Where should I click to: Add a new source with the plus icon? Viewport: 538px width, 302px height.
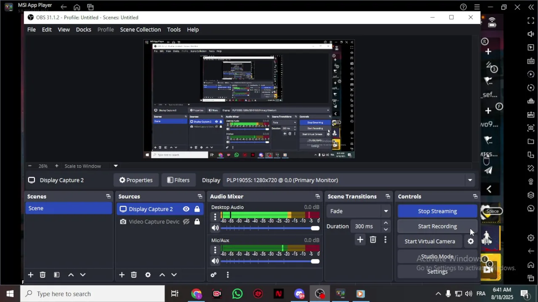tap(122, 275)
